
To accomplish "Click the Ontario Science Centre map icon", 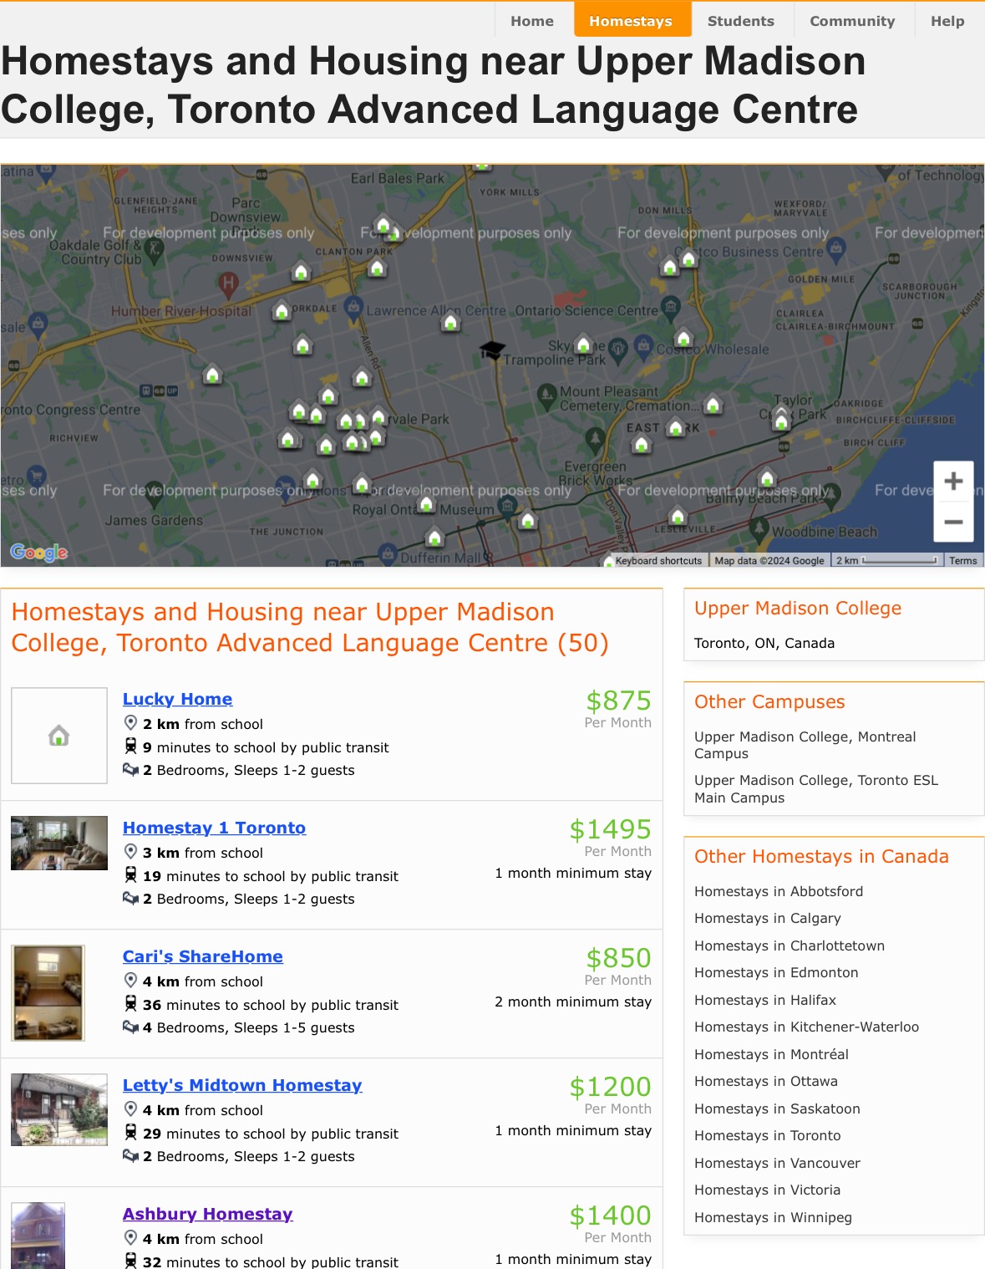I will point(671,307).
